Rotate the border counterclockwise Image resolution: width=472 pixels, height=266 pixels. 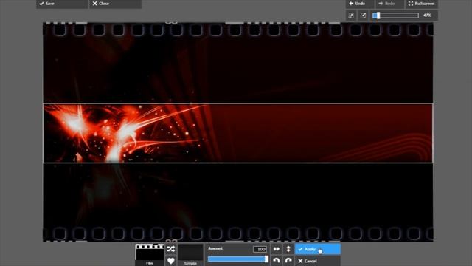click(x=277, y=261)
